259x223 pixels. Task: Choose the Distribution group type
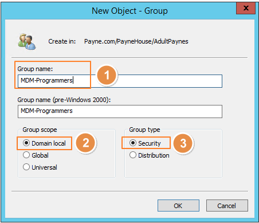pyautogui.click(x=150, y=155)
